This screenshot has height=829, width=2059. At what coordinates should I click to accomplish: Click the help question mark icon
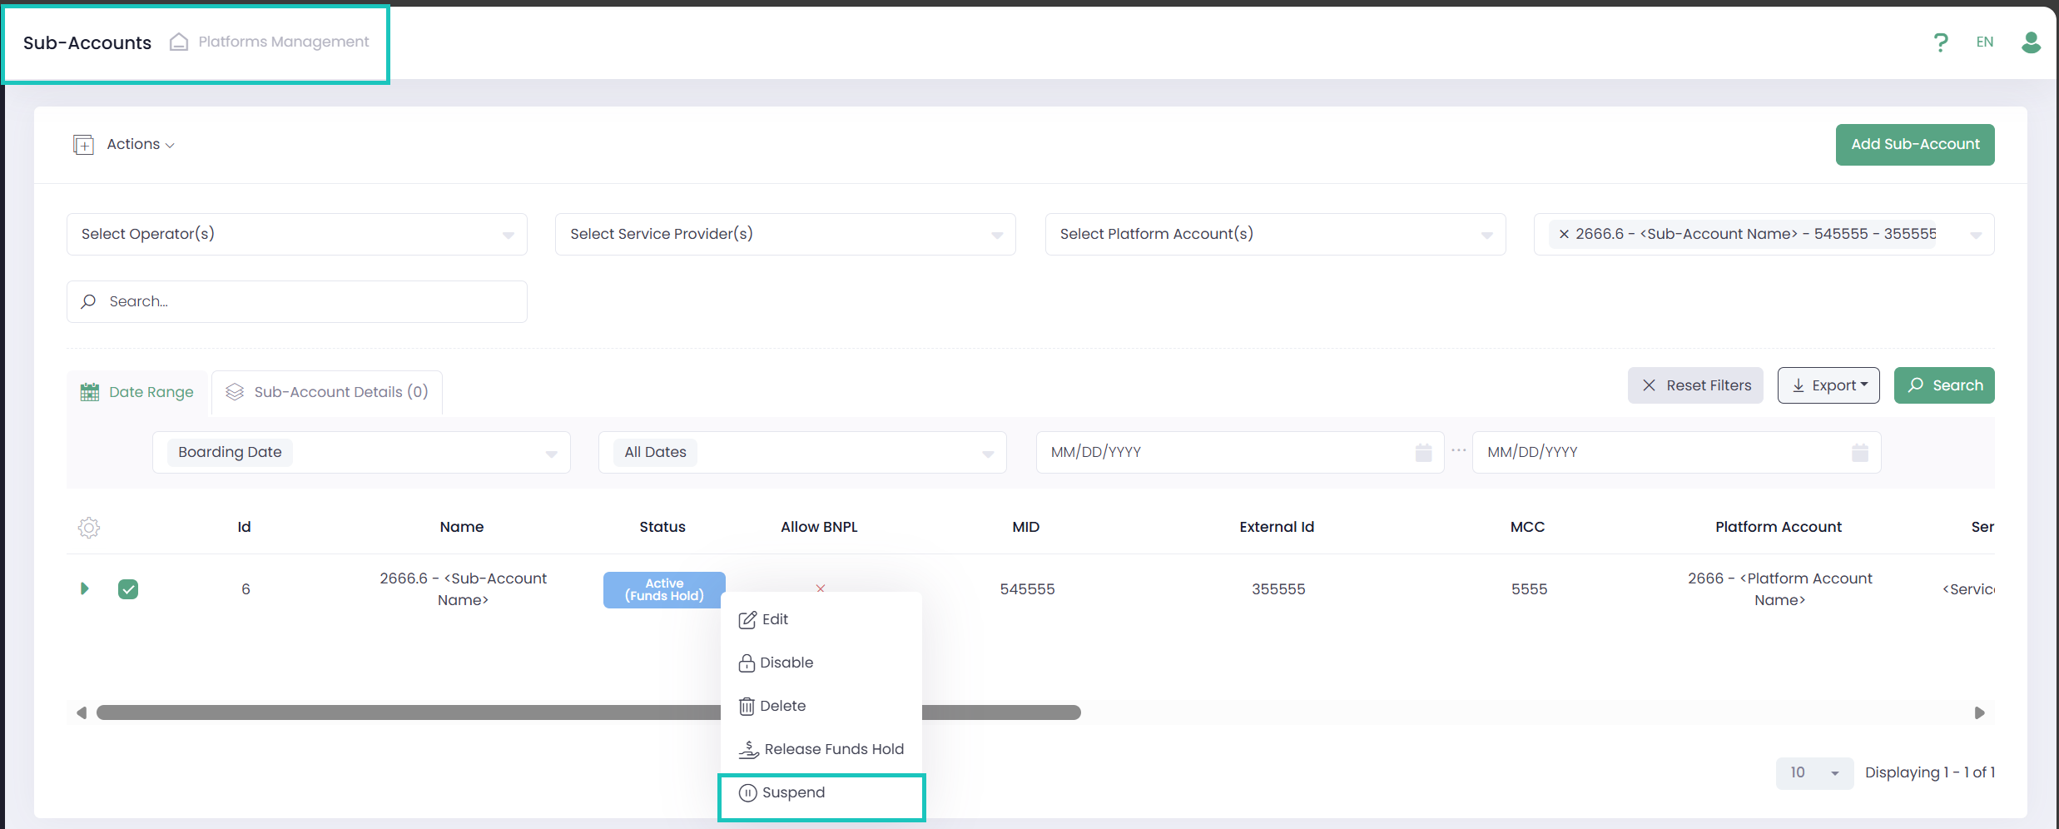pos(1940,42)
